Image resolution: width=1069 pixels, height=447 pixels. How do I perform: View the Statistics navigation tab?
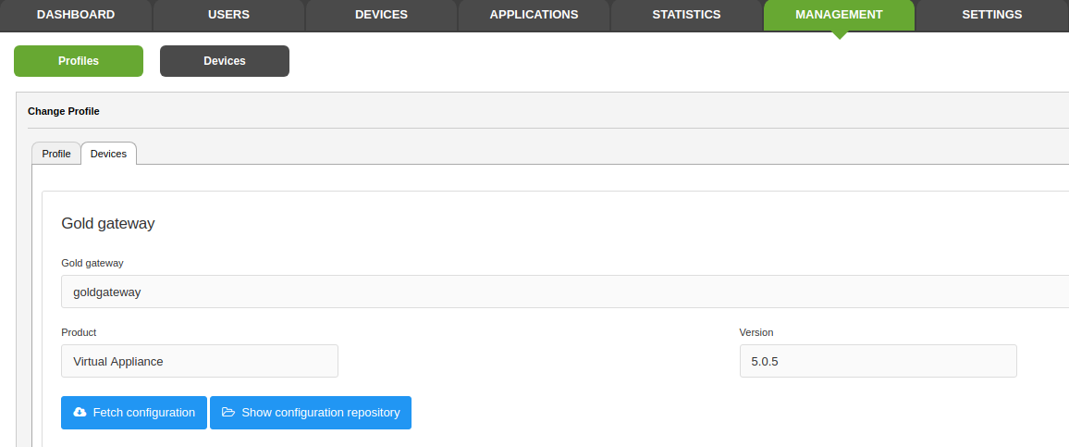(686, 15)
